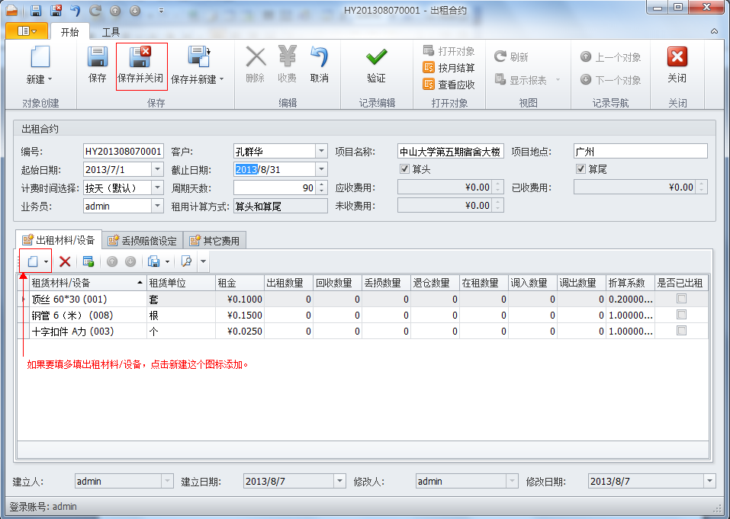Click quick access save-and-close icon

tap(56, 10)
